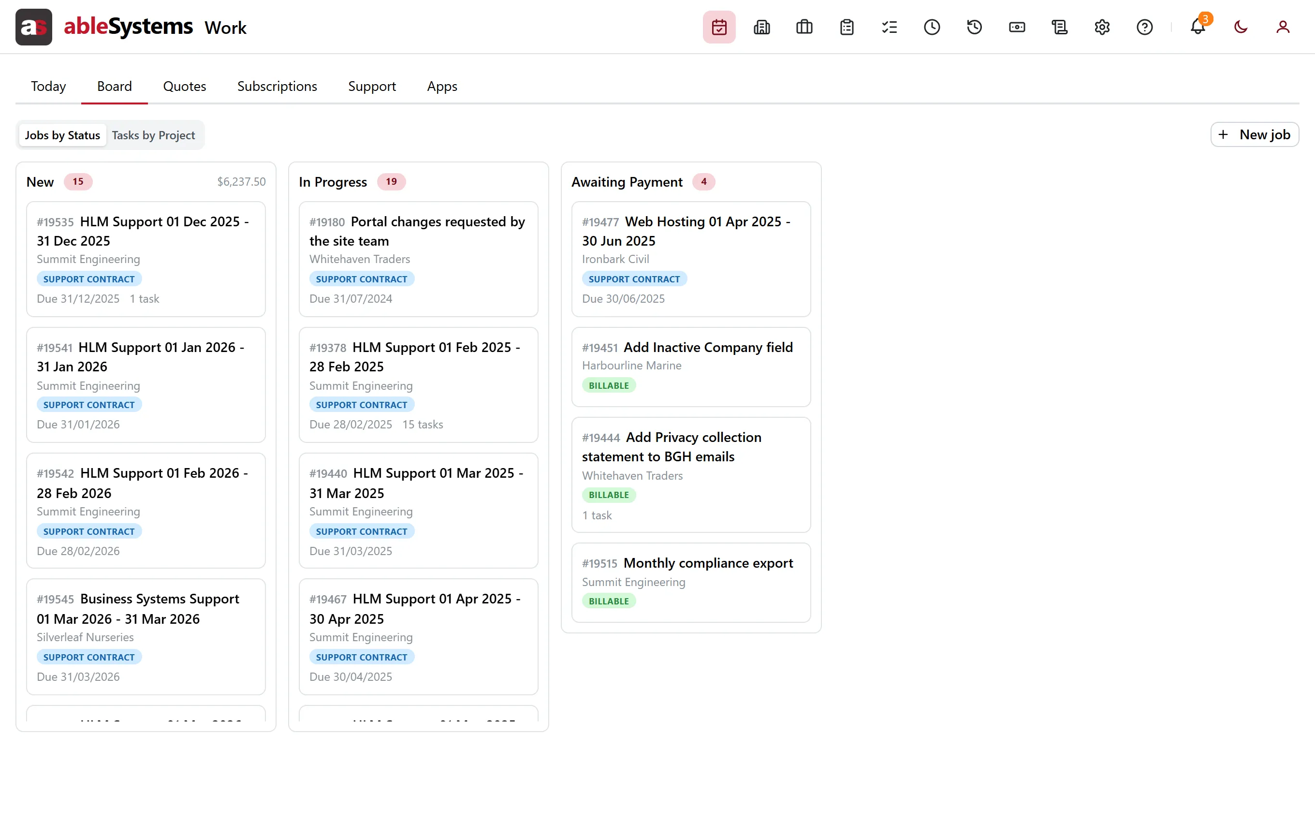Open the checklist tasks icon
This screenshot has width=1315, height=822.
click(890, 27)
